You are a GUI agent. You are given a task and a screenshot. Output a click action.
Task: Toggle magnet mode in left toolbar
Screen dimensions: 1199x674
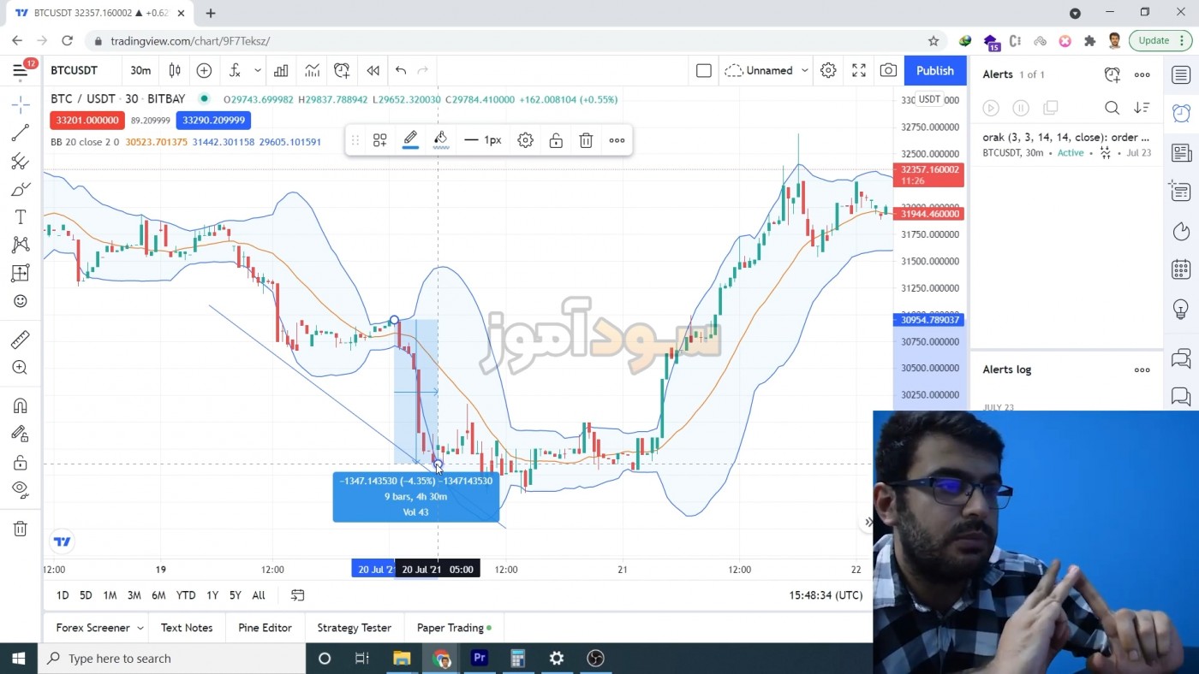pos(21,405)
